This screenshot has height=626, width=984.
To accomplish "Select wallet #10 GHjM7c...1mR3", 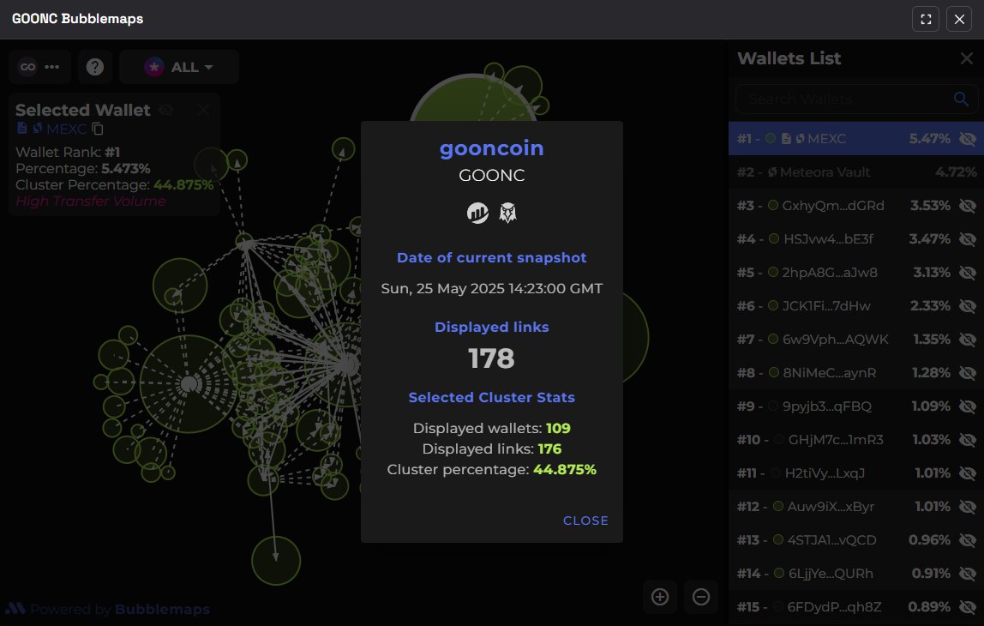I will [856, 440].
